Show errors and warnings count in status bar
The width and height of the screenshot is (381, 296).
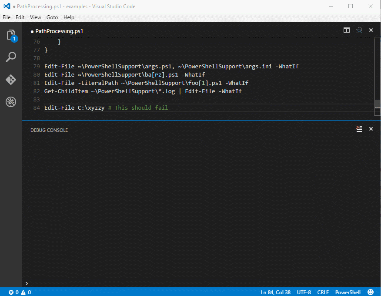(x=20, y=292)
